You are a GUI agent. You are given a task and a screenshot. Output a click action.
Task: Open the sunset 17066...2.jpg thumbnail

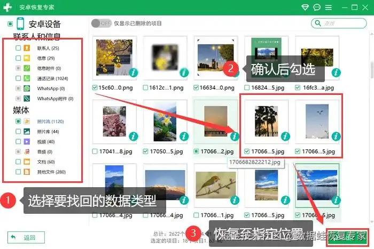pos(216,121)
